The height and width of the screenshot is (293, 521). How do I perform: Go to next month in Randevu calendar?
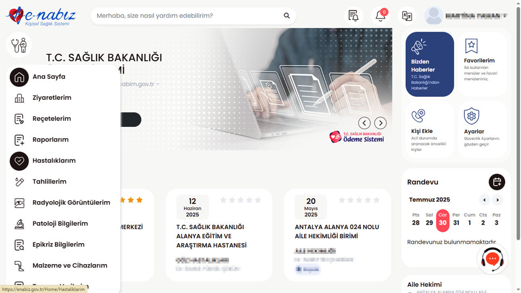498,200
